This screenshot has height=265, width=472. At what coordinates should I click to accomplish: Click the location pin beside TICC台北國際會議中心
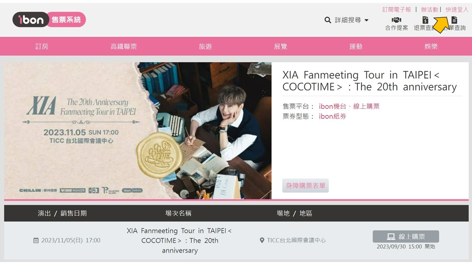pos(262,240)
